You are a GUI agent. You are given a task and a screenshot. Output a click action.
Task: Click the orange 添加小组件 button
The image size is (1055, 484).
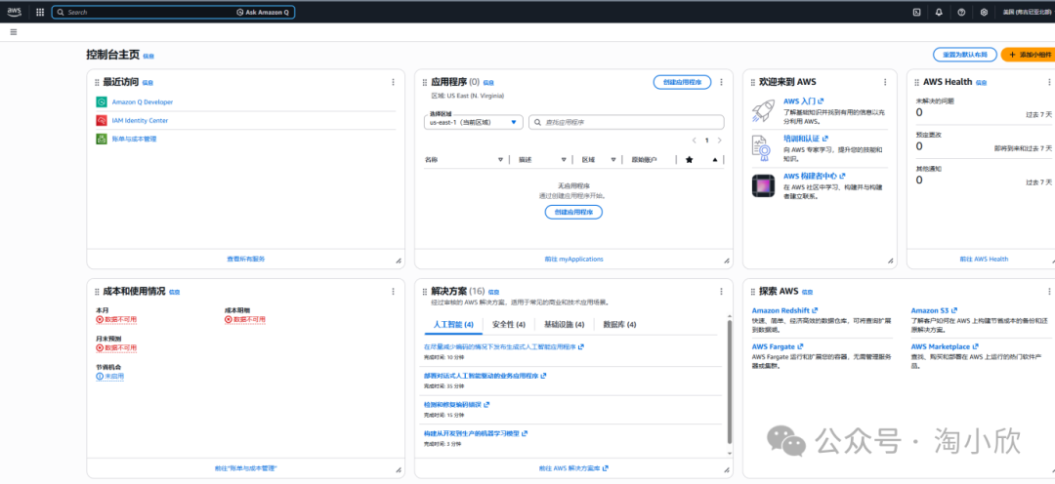click(1029, 55)
